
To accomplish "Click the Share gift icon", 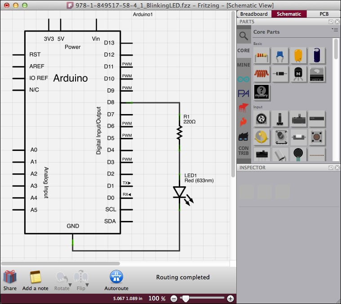I will (x=9, y=277).
